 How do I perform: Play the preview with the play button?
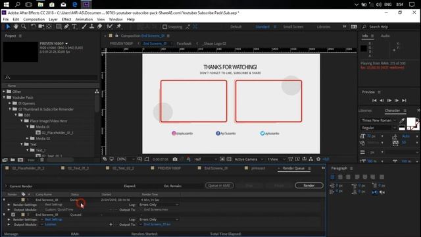[x=389, y=101]
